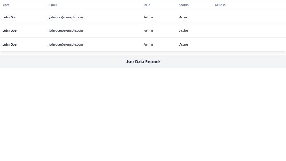This screenshot has width=286, height=161.
Task: Click "Active" status in the second table row
Action: pyautogui.click(x=183, y=31)
